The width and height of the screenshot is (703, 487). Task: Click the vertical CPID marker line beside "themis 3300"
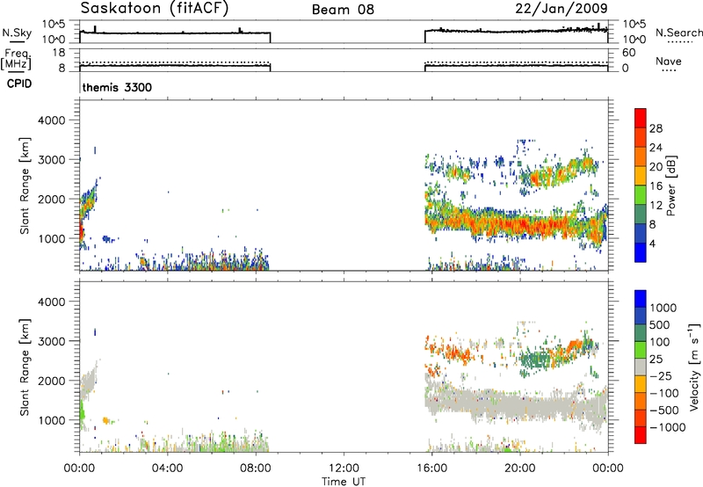[x=80, y=84]
